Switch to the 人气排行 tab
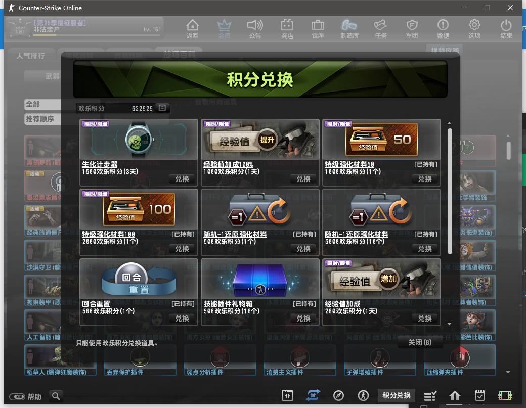This screenshot has height=408, width=526. pyautogui.click(x=30, y=56)
